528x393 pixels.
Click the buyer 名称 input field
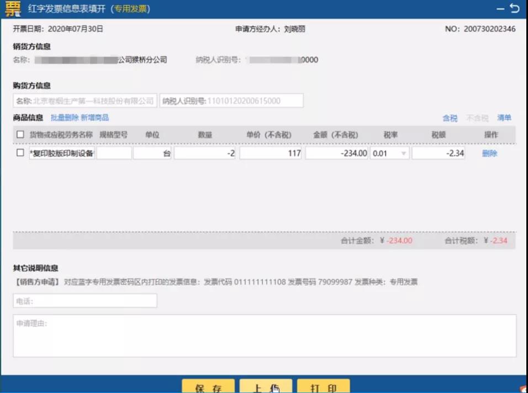[x=85, y=101]
